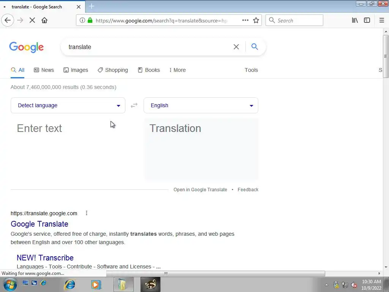Click the Google search query field

[149, 47]
